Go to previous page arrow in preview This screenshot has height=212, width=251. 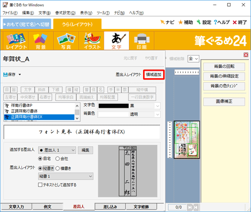tap(196, 207)
